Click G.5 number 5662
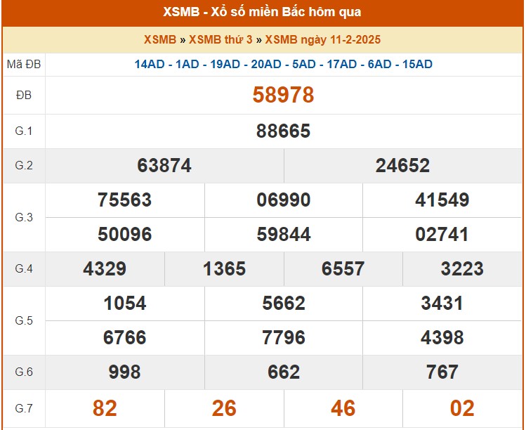Image resolution: width=526 pixels, height=430 pixels. coord(284,304)
